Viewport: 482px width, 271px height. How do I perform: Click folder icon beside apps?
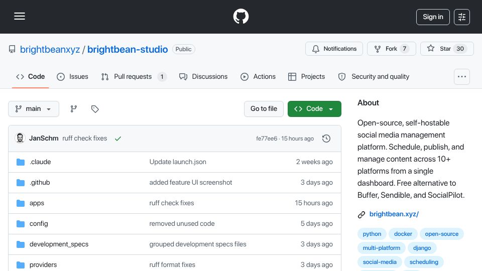point(21,203)
